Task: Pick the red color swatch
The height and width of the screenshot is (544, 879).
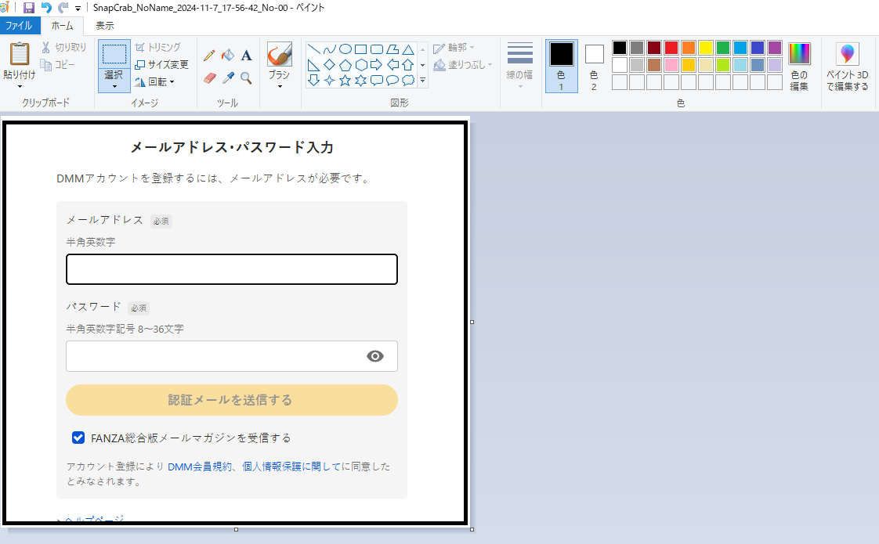Action: (671, 48)
